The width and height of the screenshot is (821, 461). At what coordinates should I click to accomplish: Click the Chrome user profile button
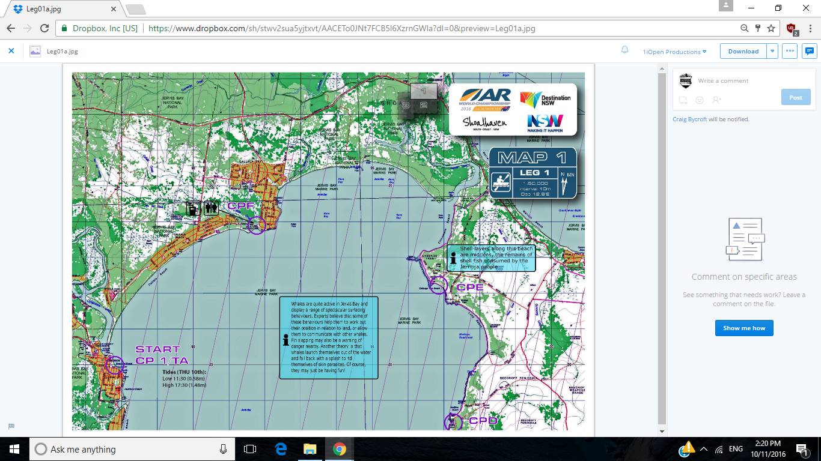click(x=726, y=6)
